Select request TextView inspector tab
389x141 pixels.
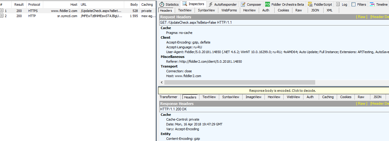coord(185,10)
